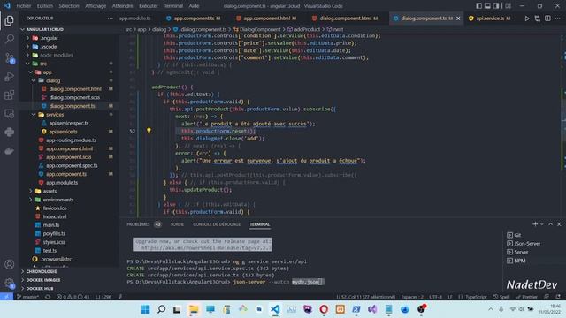Expand the environments folder
This screenshot has width=566, height=318.
[31, 200]
